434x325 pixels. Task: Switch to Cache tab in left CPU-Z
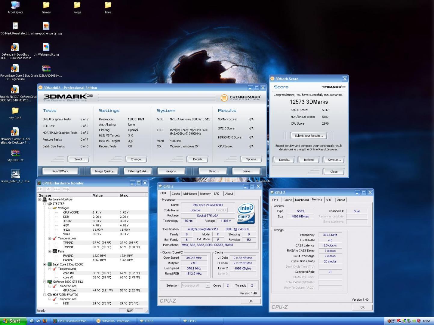(x=176, y=194)
